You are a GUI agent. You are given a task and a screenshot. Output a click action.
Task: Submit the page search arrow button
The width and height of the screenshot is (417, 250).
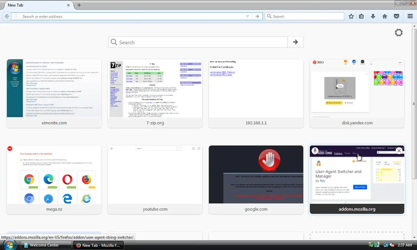click(295, 42)
